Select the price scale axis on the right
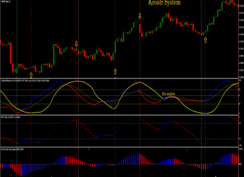 click(241, 39)
